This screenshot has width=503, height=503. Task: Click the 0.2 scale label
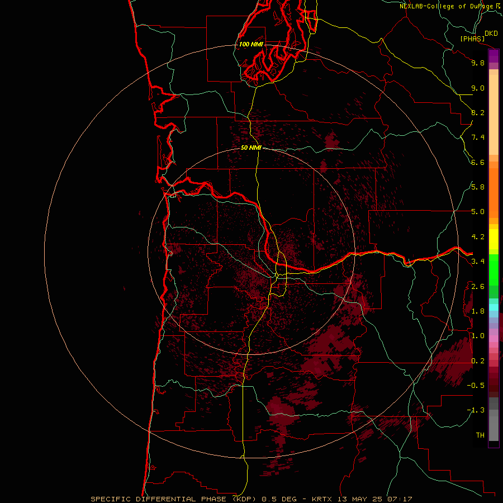click(478, 361)
